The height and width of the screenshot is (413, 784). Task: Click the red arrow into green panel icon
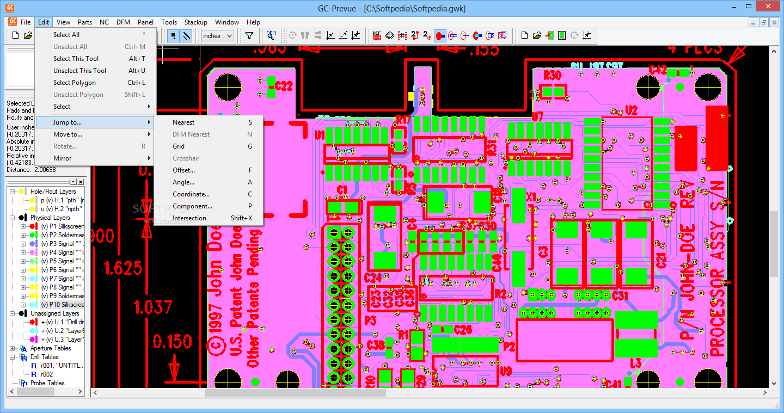click(x=549, y=35)
